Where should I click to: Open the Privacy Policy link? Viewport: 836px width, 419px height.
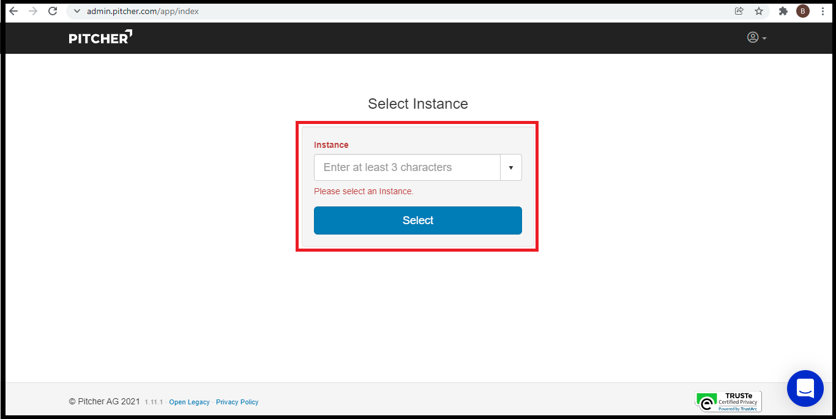(x=237, y=402)
